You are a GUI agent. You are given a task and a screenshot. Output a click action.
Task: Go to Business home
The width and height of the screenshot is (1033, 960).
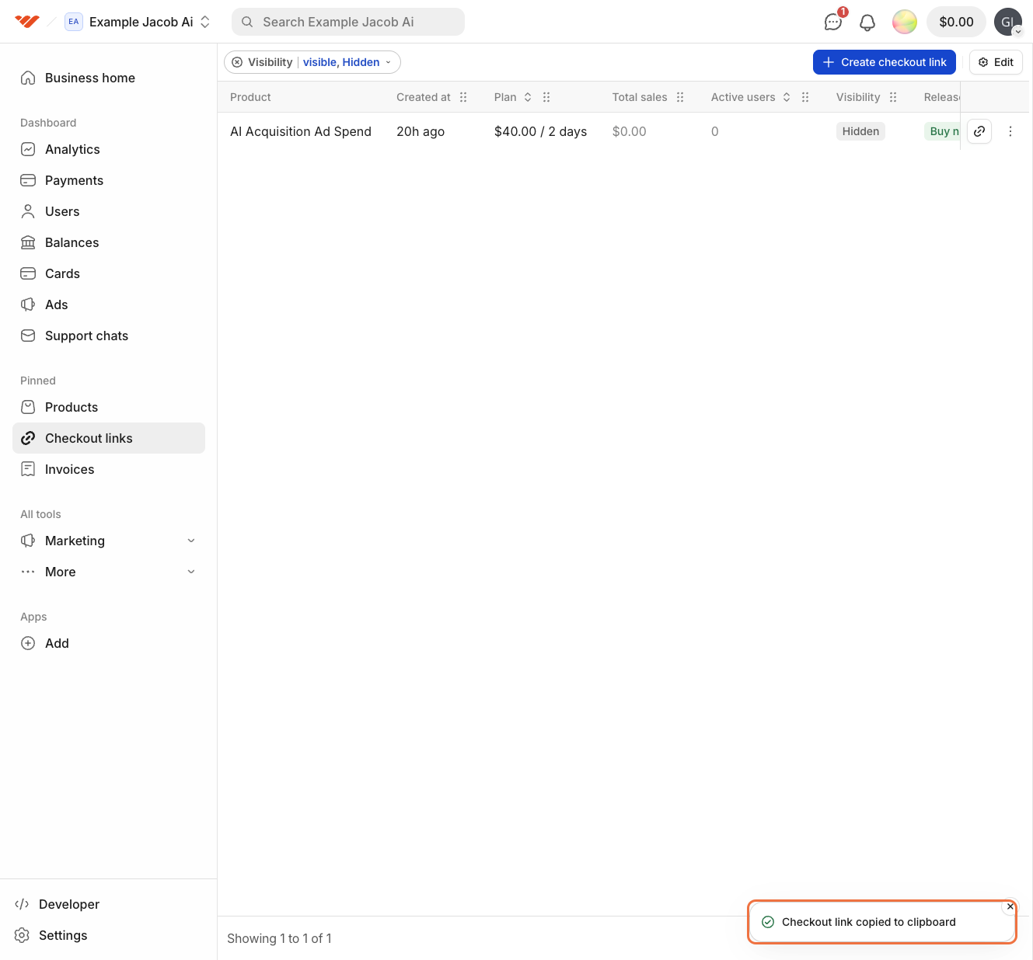click(x=109, y=78)
